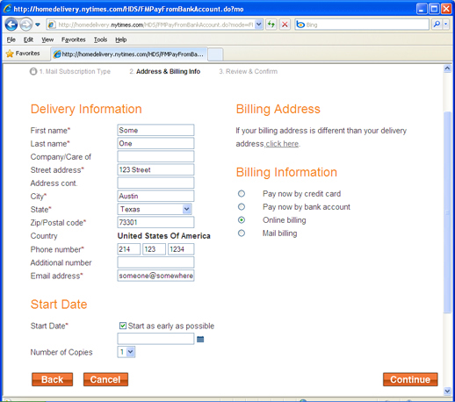Click the Bing search box
The height and width of the screenshot is (402, 455).
click(362, 25)
